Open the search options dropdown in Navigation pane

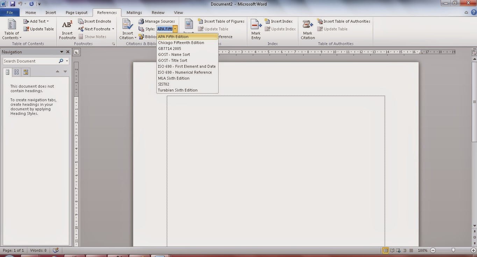[x=67, y=61]
